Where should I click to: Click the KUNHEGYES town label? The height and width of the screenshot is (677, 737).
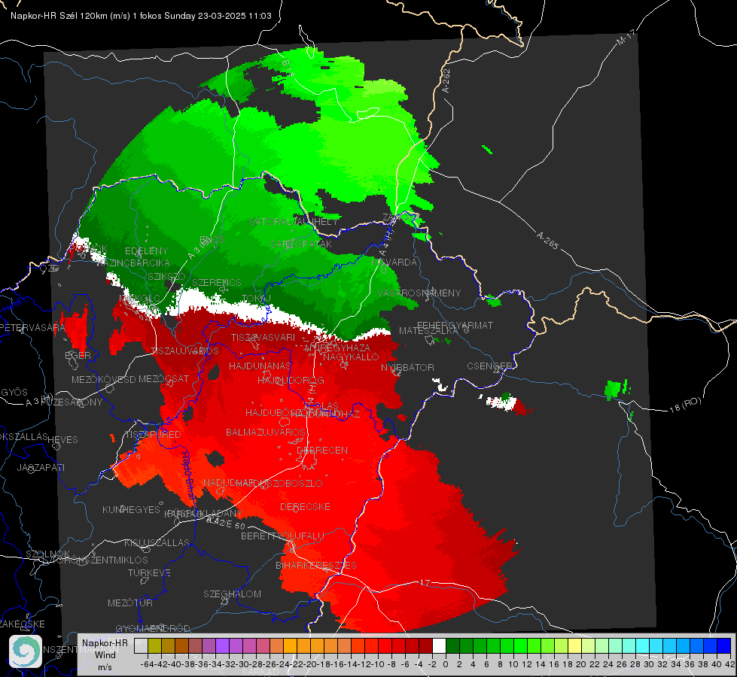tap(131, 510)
